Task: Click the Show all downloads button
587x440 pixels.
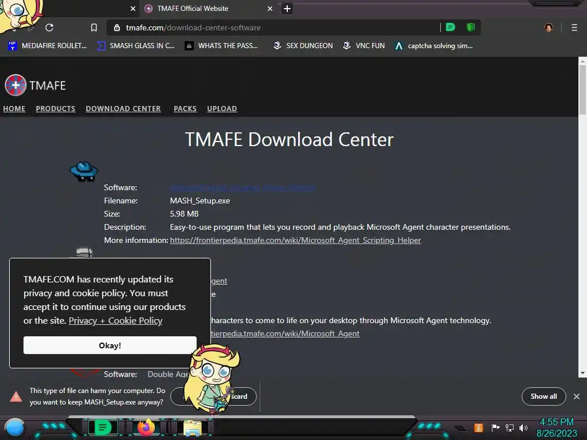Action: coord(543,396)
